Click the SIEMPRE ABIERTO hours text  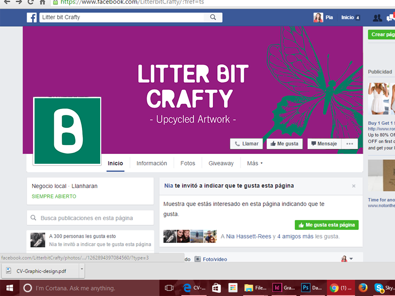tap(54, 196)
